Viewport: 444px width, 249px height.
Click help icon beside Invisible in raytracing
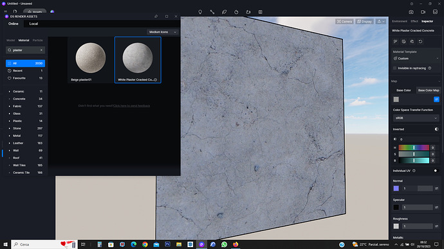click(430, 68)
